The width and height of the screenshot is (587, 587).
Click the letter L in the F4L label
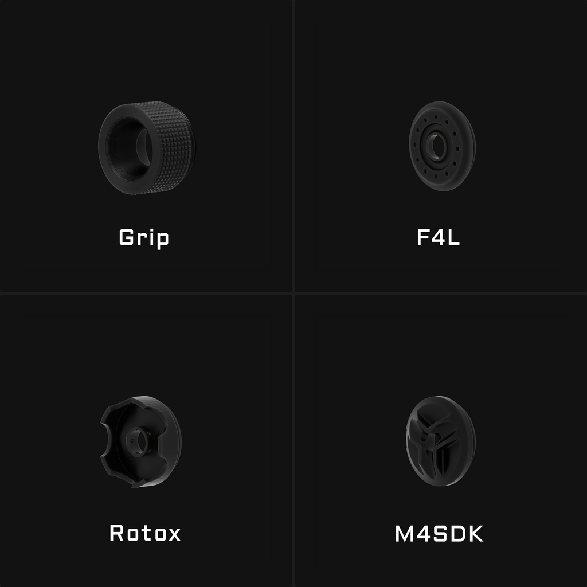(453, 237)
